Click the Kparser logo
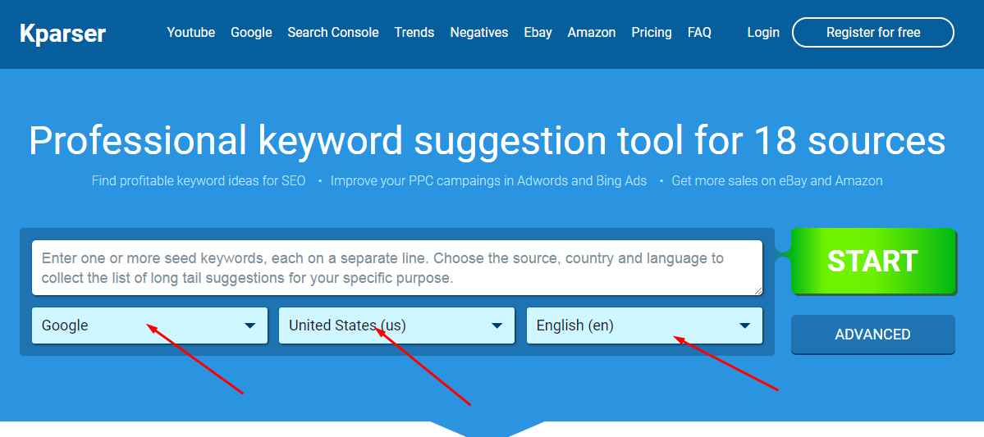 (x=63, y=34)
